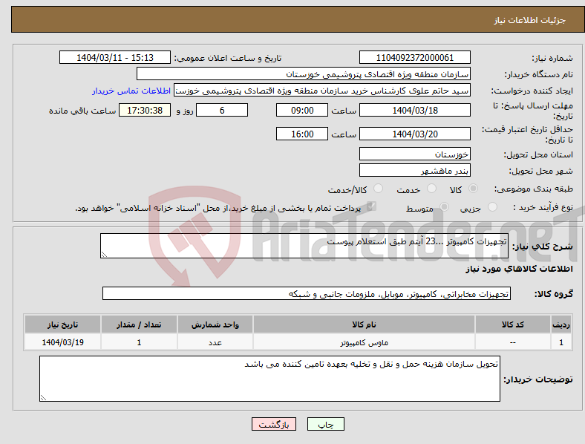Viewport: 585px width, 444px height.
Task: Click the resize handle of buyer notes textarea
Action: click(x=43, y=398)
